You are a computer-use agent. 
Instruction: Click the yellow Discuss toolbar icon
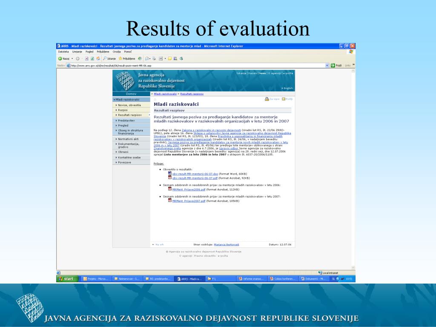[x=169, y=59]
